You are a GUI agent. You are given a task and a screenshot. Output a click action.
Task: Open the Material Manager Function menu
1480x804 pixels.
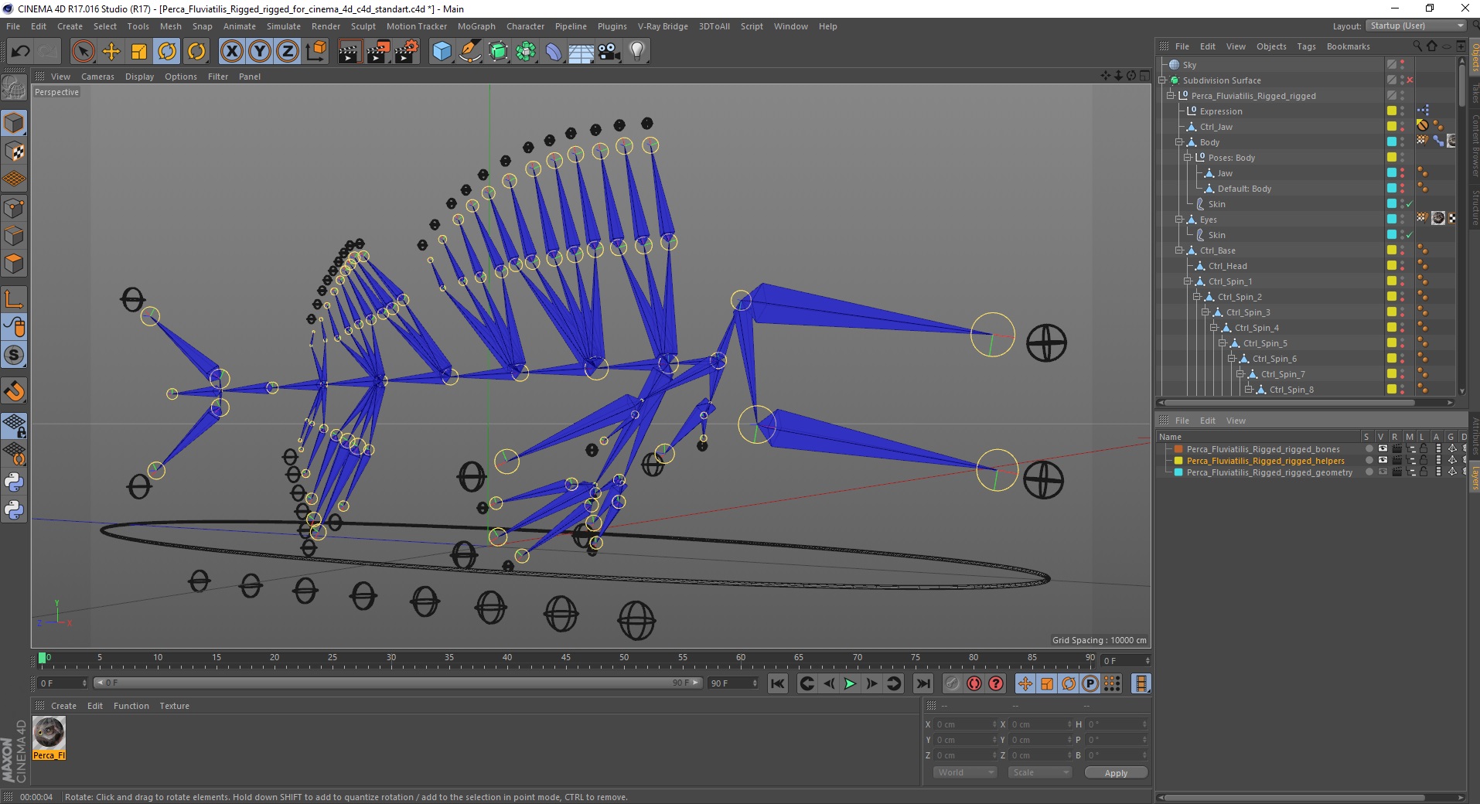(x=131, y=706)
